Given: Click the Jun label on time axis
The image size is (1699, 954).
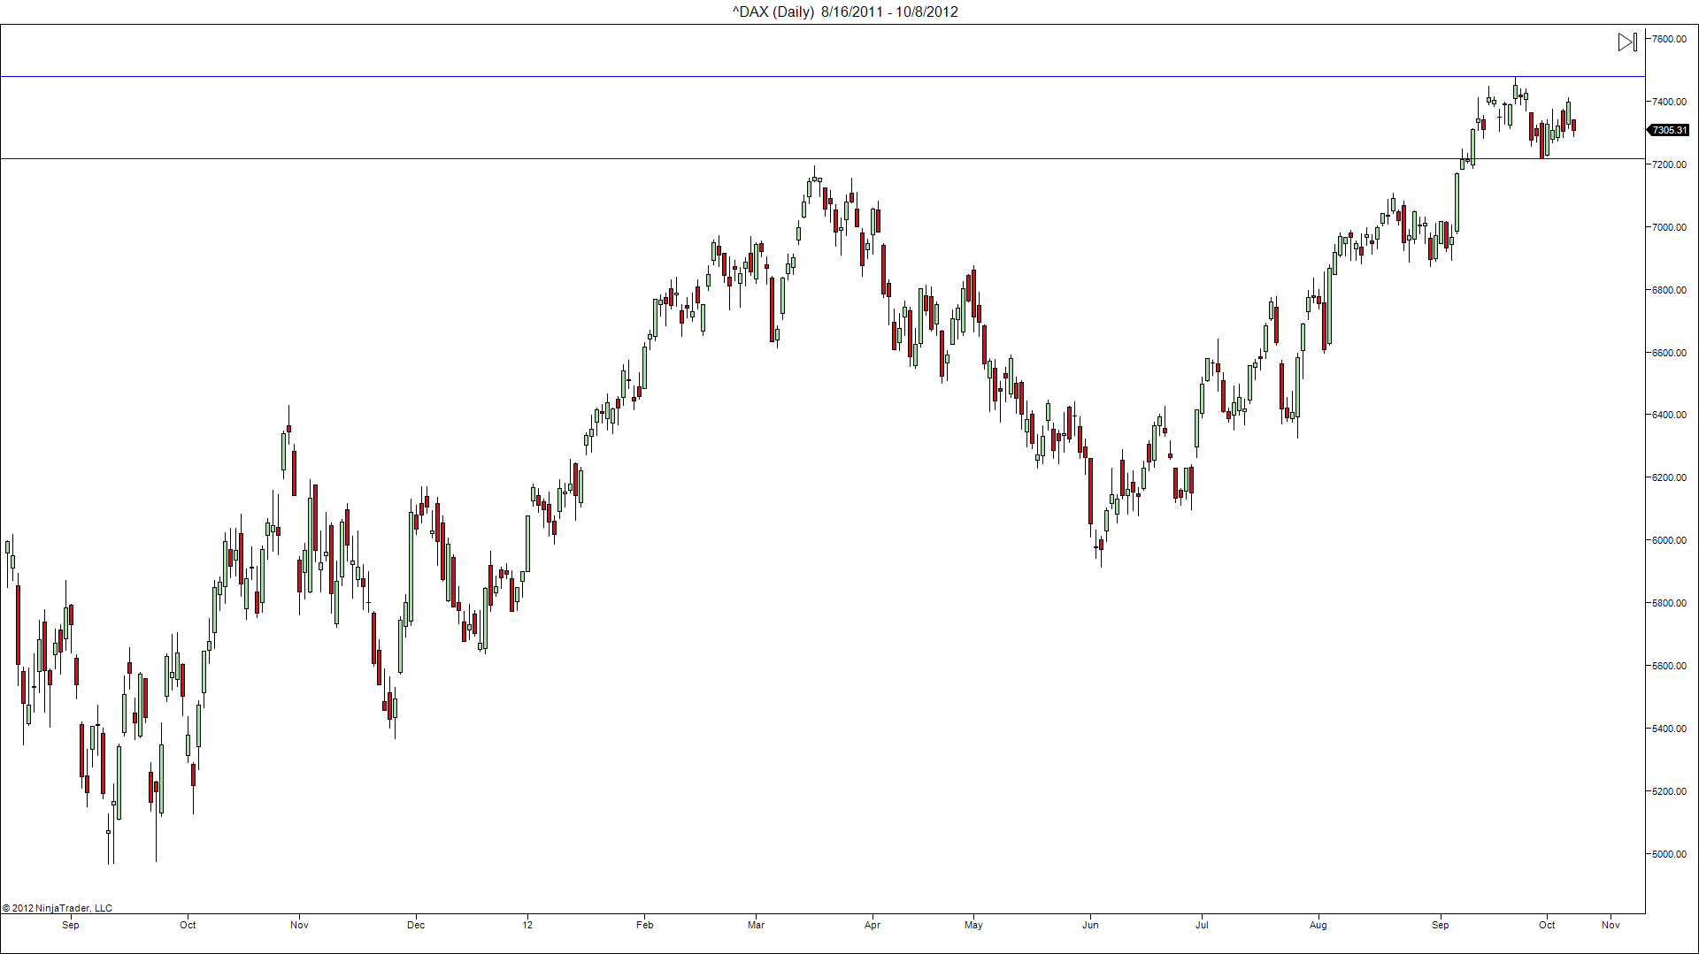Looking at the screenshot, I should tap(1090, 925).
